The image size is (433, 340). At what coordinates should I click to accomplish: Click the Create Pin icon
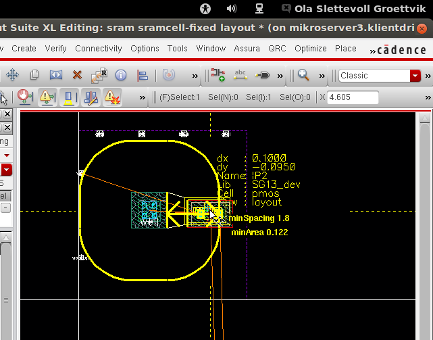262,75
